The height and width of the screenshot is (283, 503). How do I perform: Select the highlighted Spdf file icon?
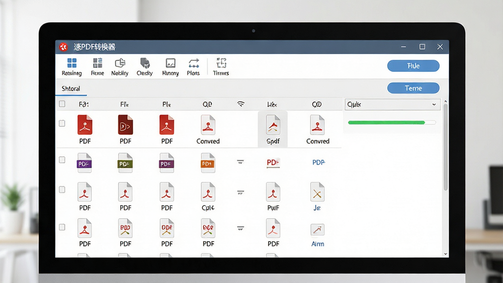[x=273, y=125]
